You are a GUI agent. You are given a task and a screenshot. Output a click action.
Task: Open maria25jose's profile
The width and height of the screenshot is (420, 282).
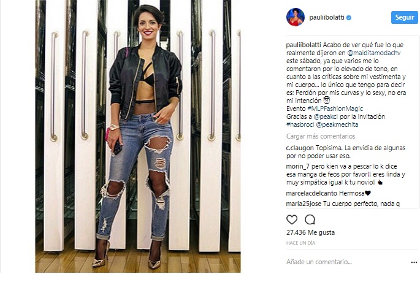pyautogui.click(x=304, y=204)
